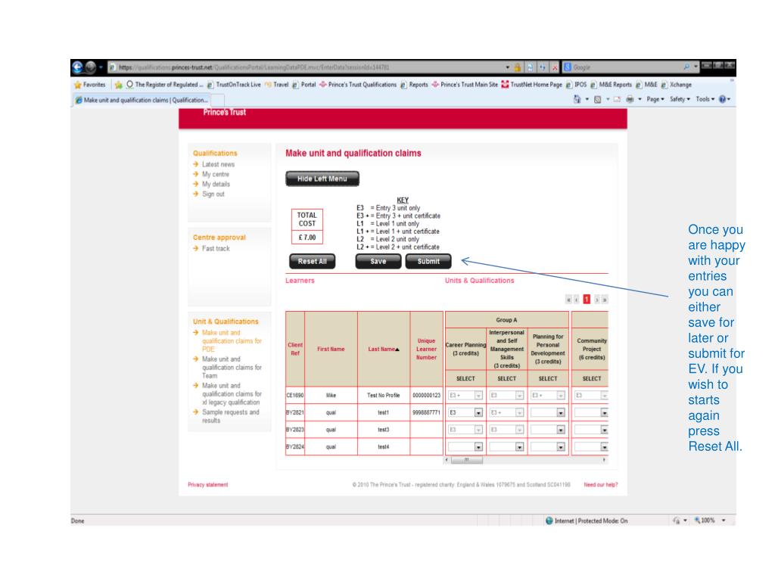
Task: Open Career Planning dropdown for test1 row
Action: [x=478, y=412]
